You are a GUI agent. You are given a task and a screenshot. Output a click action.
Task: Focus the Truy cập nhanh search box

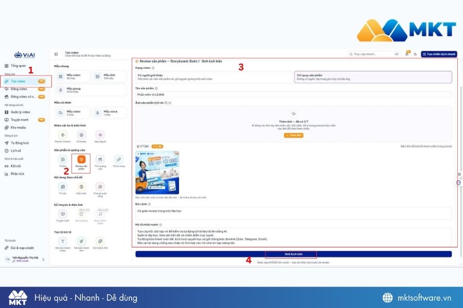pos(374,54)
